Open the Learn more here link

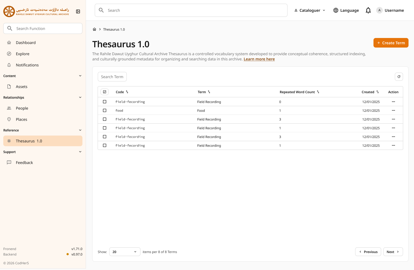pos(259,59)
